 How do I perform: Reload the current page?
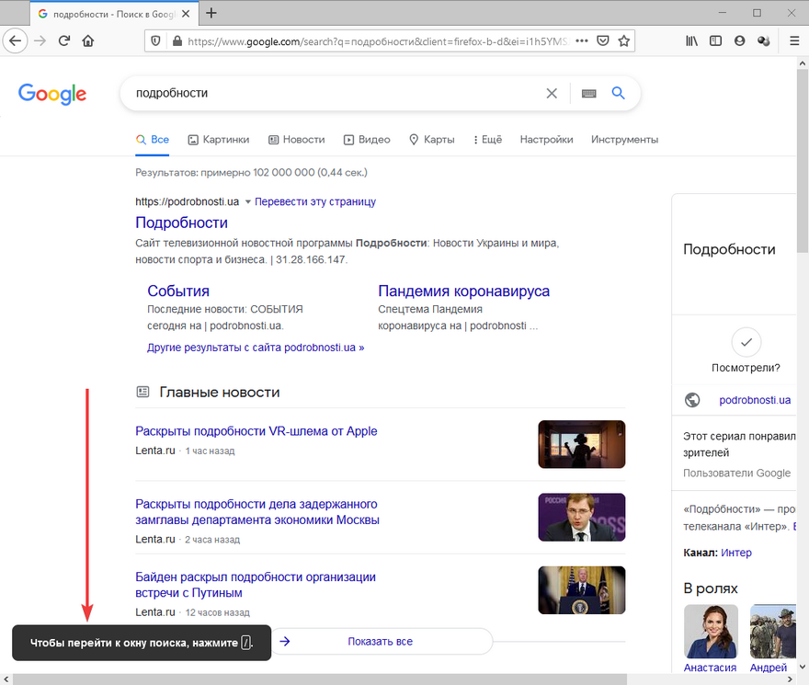coord(64,40)
